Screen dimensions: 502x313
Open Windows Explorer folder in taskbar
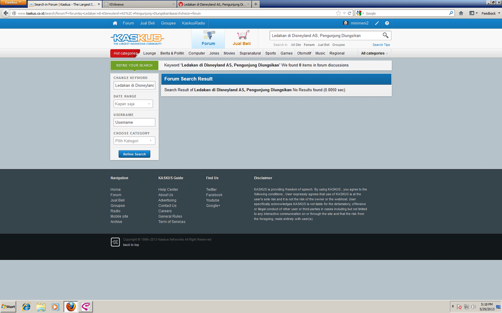coord(41,307)
